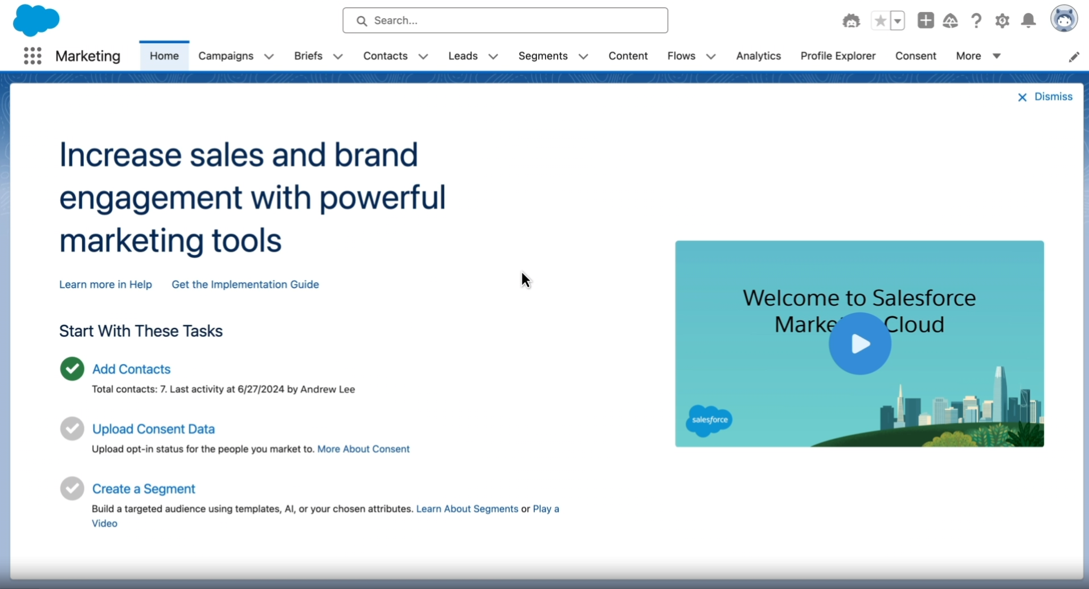1089x589 pixels.
Task: Open Get the Implementation Guide link
Action: coord(245,285)
